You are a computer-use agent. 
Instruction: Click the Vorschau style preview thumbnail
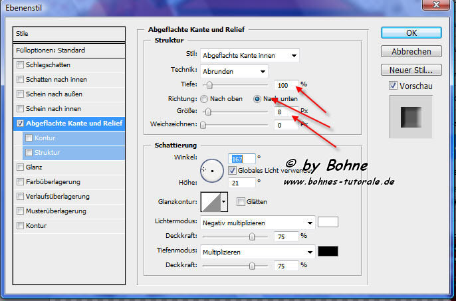pos(411,118)
